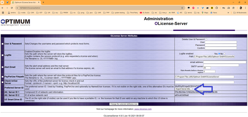Reload the page with refresh icon

[x=12, y=8]
